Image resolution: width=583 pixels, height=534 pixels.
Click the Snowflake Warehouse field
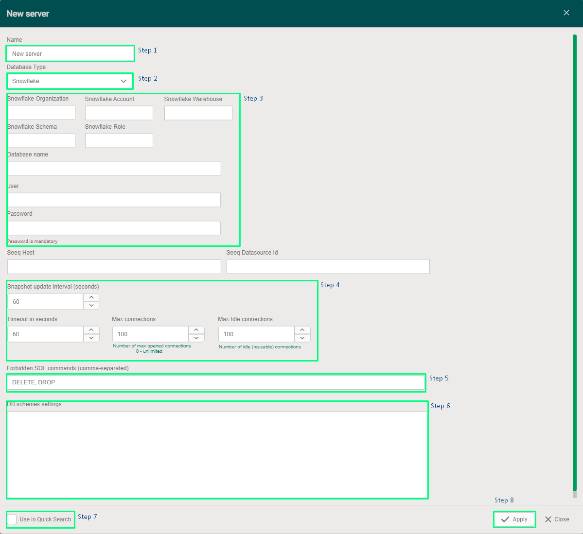coord(198,113)
